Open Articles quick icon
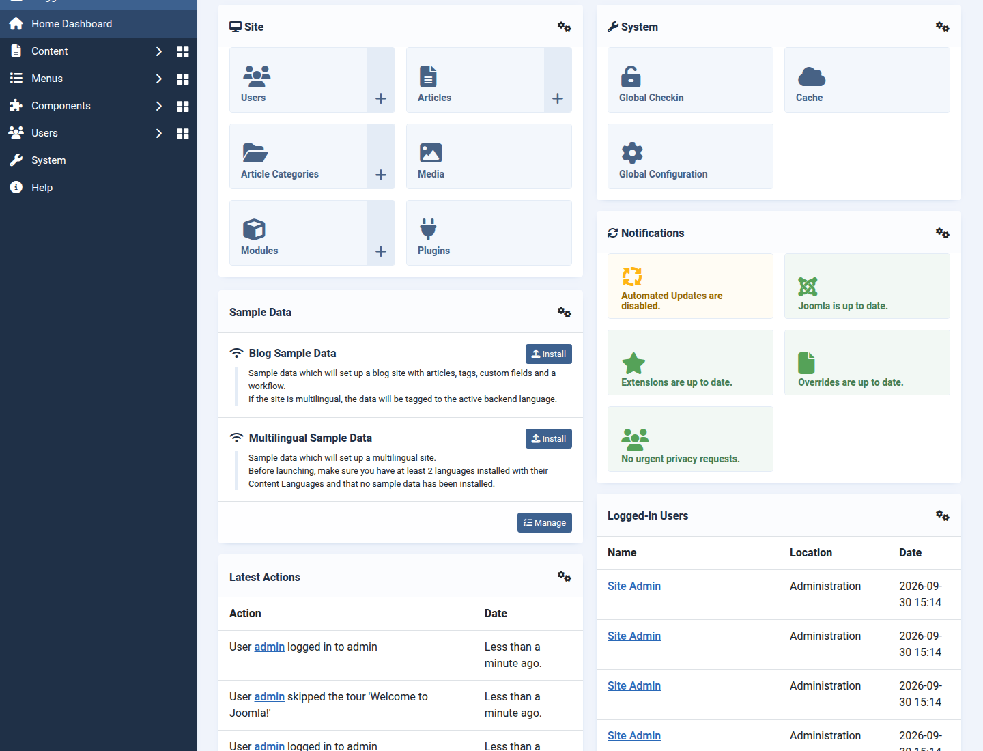The image size is (983, 751). [x=475, y=80]
